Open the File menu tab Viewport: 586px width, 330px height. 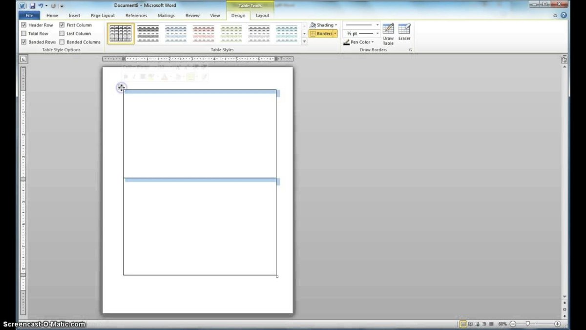29,16
